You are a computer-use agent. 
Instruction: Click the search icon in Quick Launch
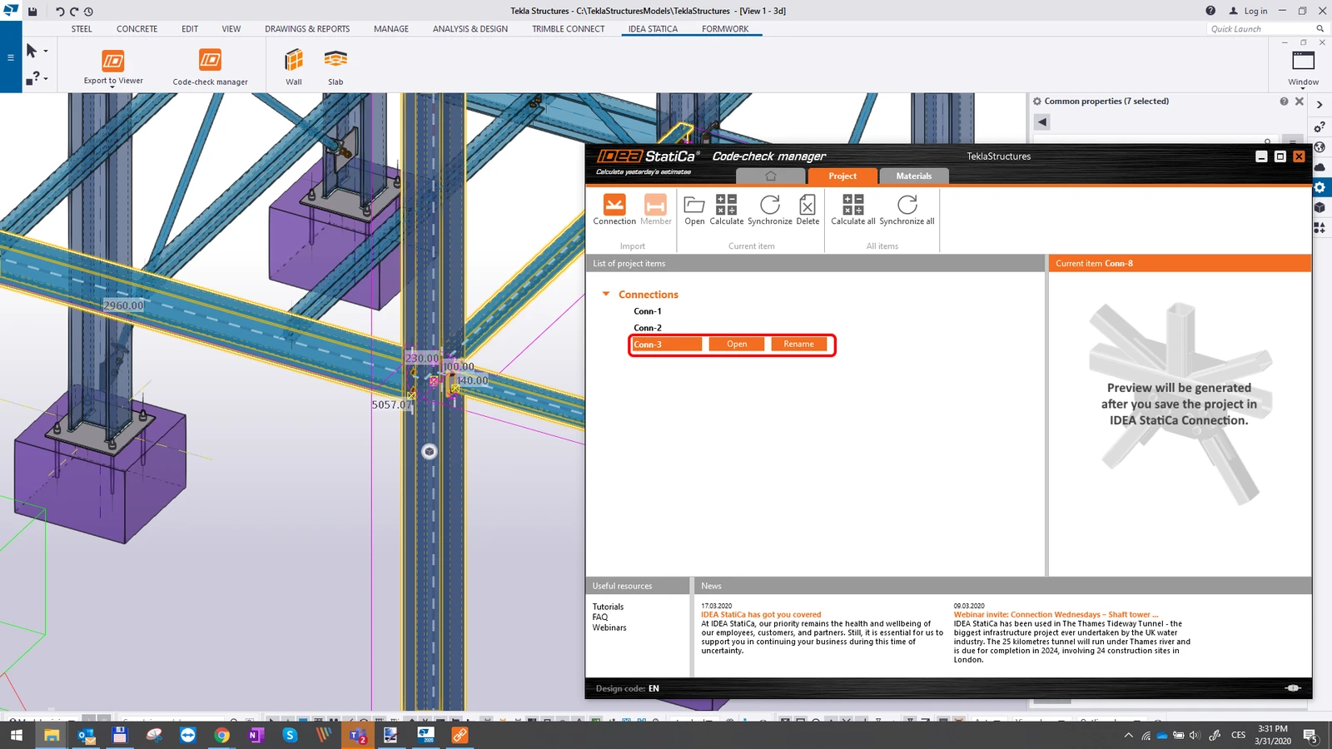tap(1320, 29)
